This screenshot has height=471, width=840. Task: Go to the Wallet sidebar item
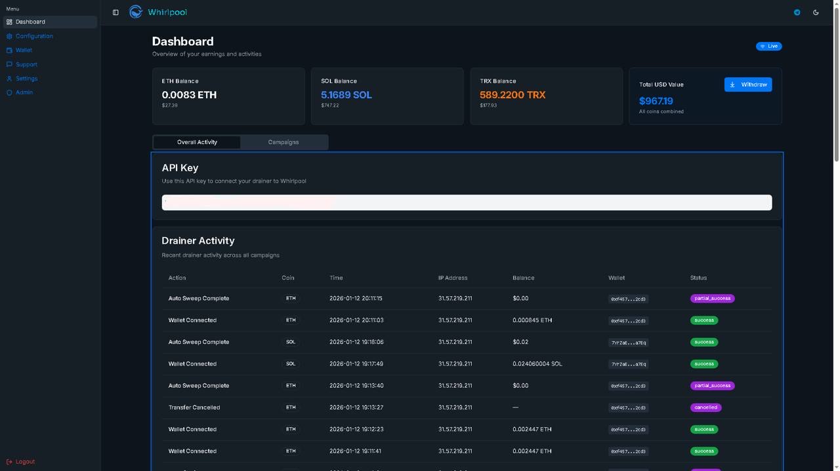(24, 50)
